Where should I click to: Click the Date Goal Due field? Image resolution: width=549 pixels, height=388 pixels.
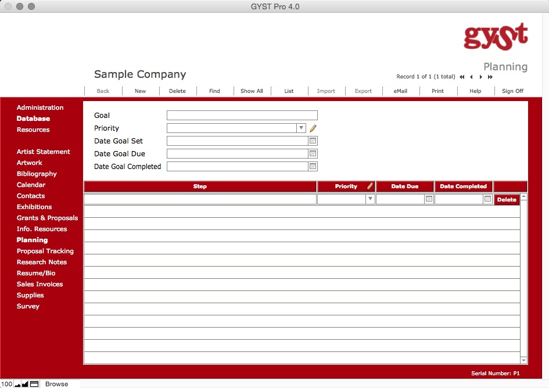coord(238,153)
